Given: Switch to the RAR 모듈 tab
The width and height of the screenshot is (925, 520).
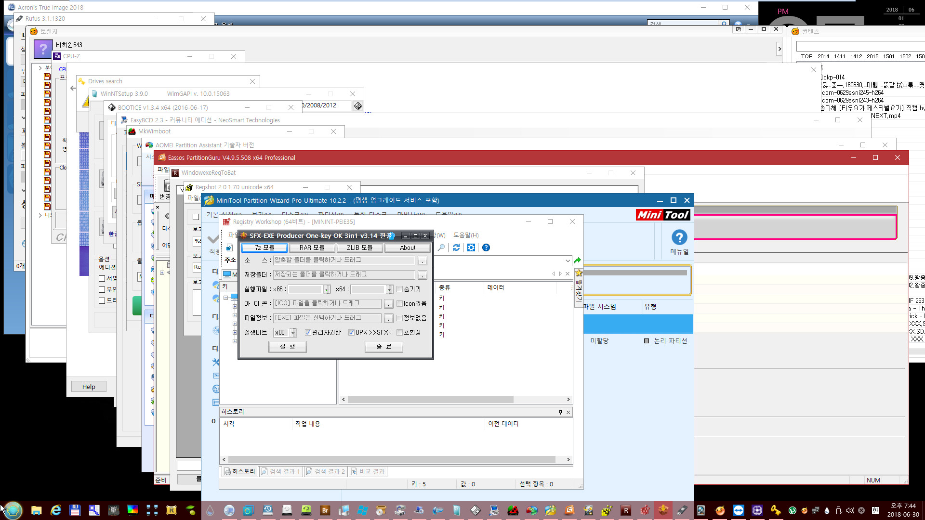Looking at the screenshot, I should tap(312, 247).
